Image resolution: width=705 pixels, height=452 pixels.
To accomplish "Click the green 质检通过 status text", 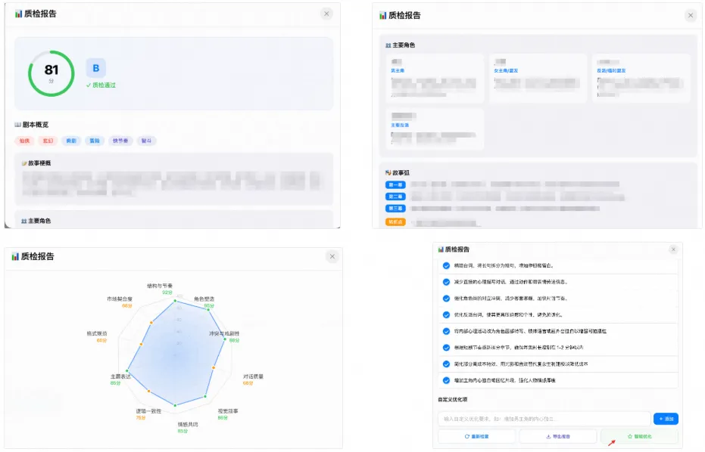I will [x=101, y=85].
